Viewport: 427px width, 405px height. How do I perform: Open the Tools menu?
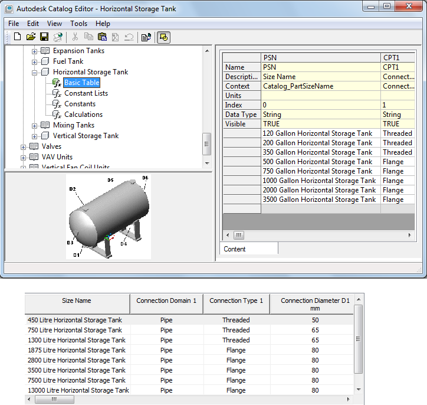(x=78, y=24)
